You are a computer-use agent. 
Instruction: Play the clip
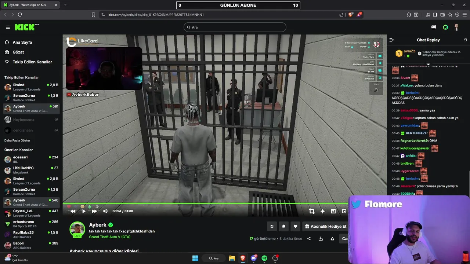[84, 211]
